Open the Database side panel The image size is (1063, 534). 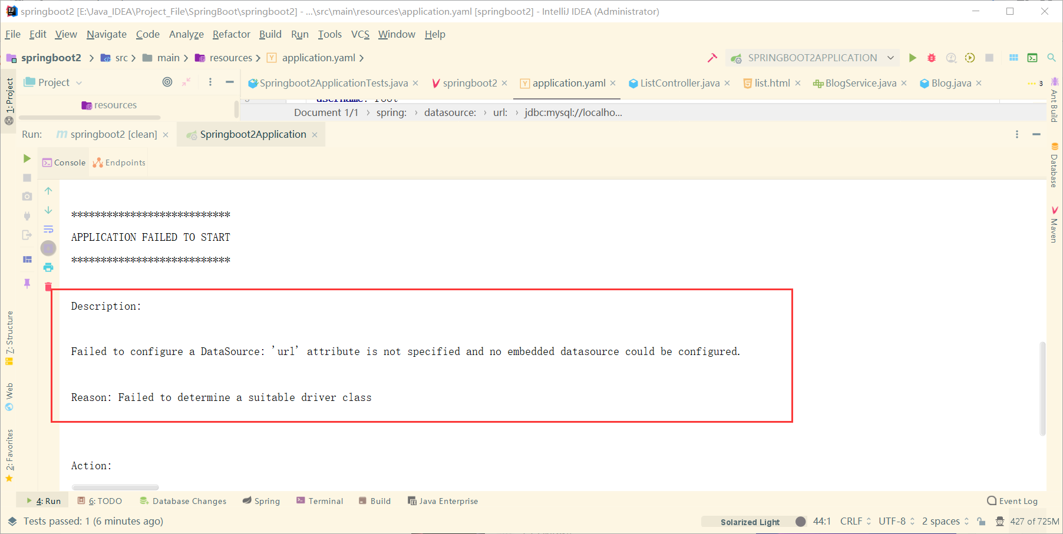pos(1055,165)
